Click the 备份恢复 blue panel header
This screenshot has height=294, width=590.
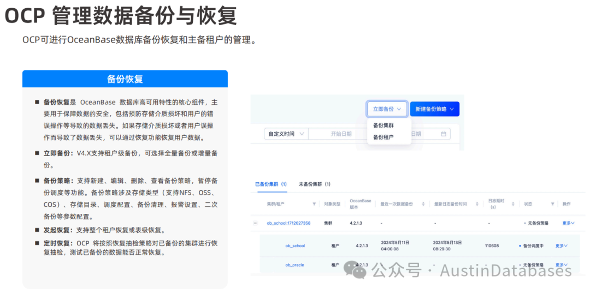[125, 79]
